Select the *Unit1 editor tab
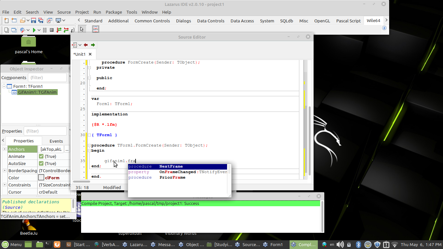This screenshot has height=249, width=443. pos(79,54)
